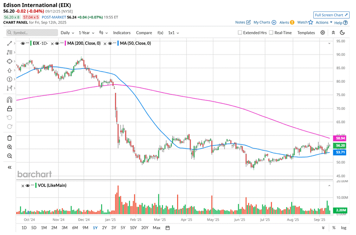
Task: Add EIX to Watchlist
Action: (305, 22)
